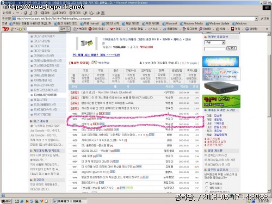Open the Media (미디어) pane
272x204 pixels.
pos(75,13)
